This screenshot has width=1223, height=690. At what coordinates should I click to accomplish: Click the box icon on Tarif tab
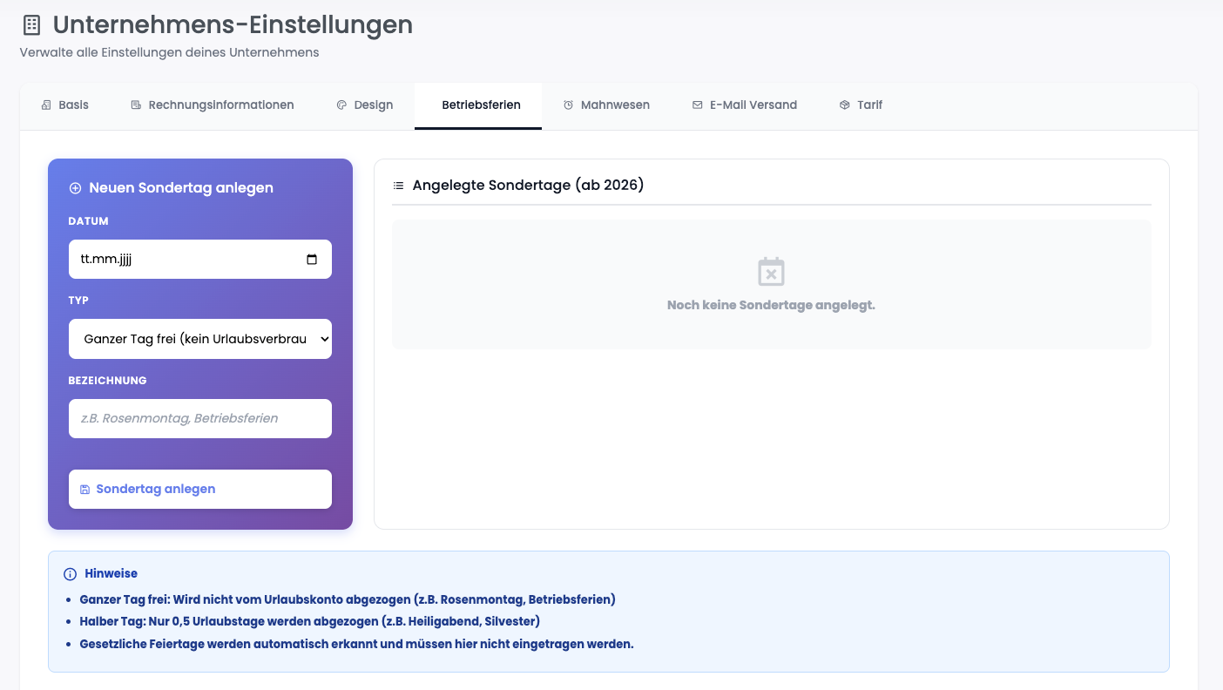pos(844,105)
